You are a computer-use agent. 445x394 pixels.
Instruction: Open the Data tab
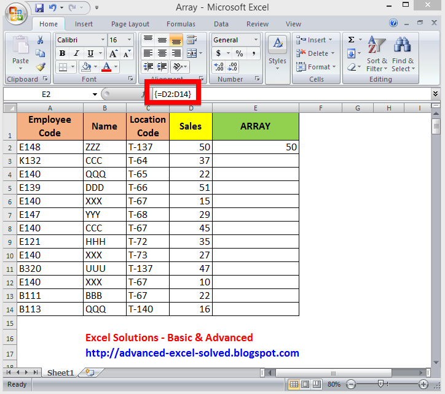221,24
